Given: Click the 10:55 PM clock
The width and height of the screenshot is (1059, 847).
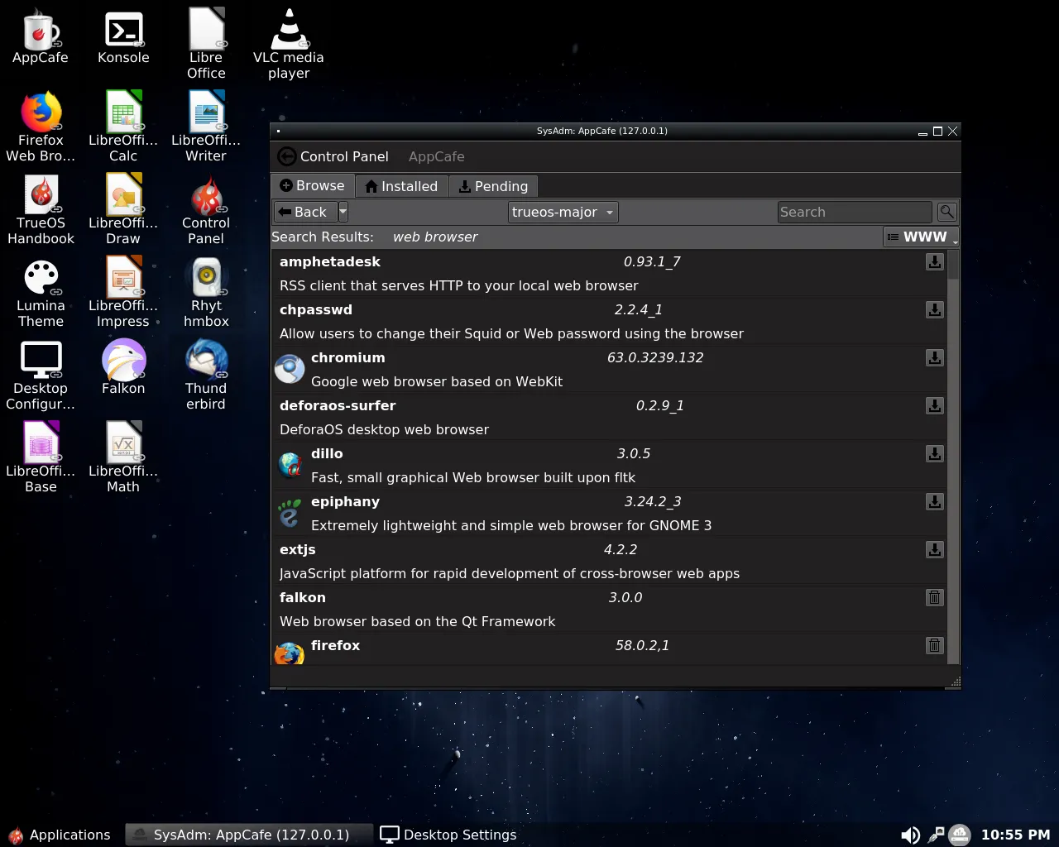Looking at the screenshot, I should point(1015,835).
